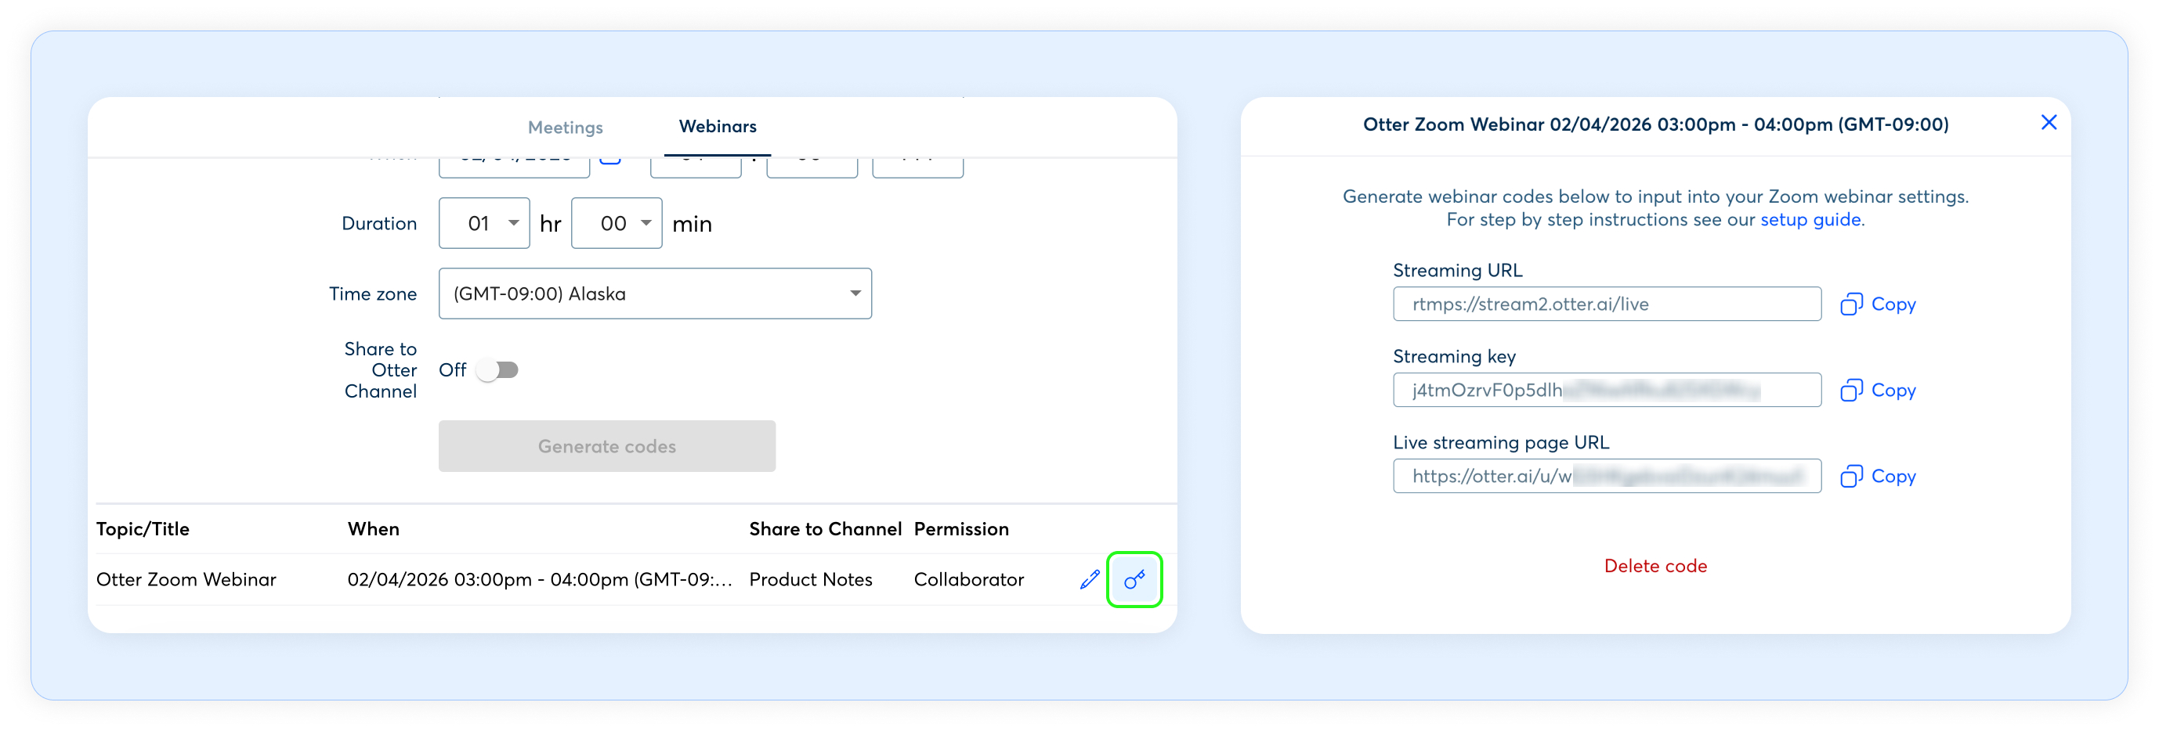The width and height of the screenshot is (2159, 731).
Task: Click into the Live streaming page URL field
Action: pos(1606,477)
